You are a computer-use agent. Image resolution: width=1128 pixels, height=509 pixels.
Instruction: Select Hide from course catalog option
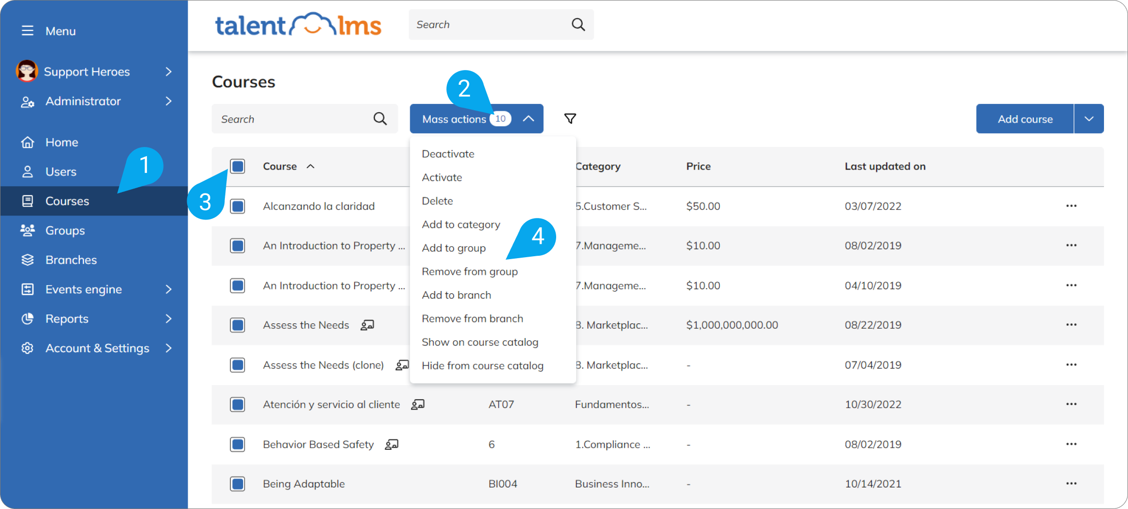482,365
